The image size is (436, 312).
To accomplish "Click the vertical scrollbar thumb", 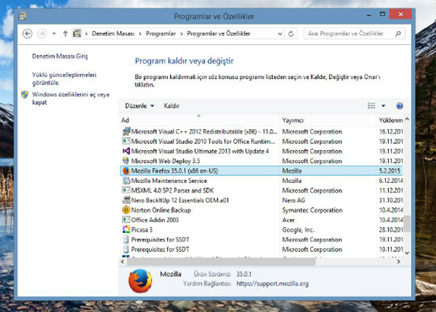I will tap(407, 224).
